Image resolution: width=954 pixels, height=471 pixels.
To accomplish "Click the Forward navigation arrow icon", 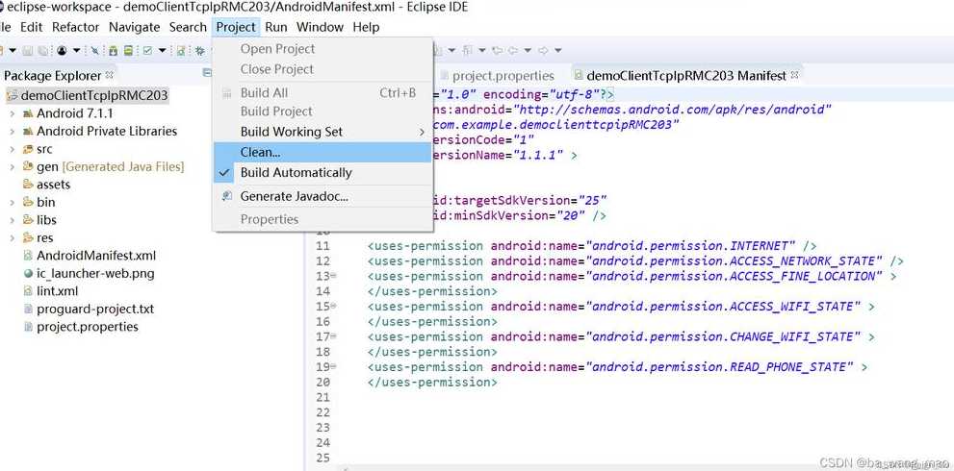I will pyautogui.click(x=543, y=50).
